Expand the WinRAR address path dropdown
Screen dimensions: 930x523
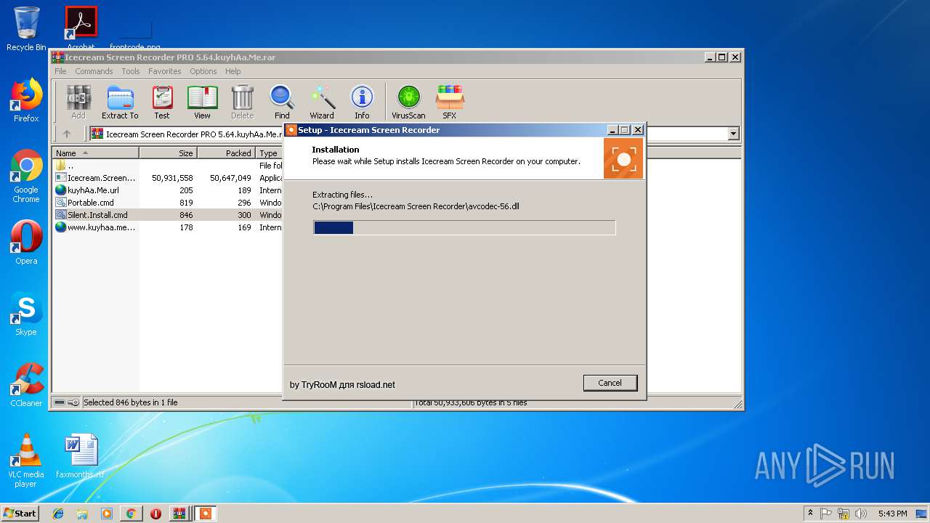(733, 134)
